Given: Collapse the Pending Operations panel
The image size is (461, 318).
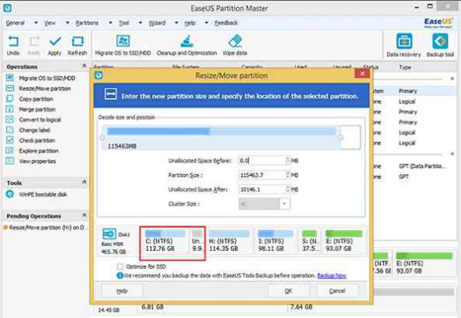Looking at the screenshot, I should click(84, 215).
